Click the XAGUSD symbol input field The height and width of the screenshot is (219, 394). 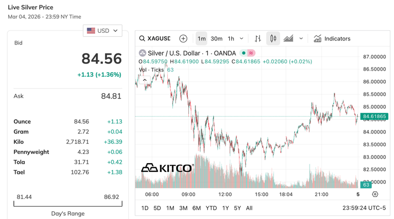pyautogui.click(x=159, y=38)
